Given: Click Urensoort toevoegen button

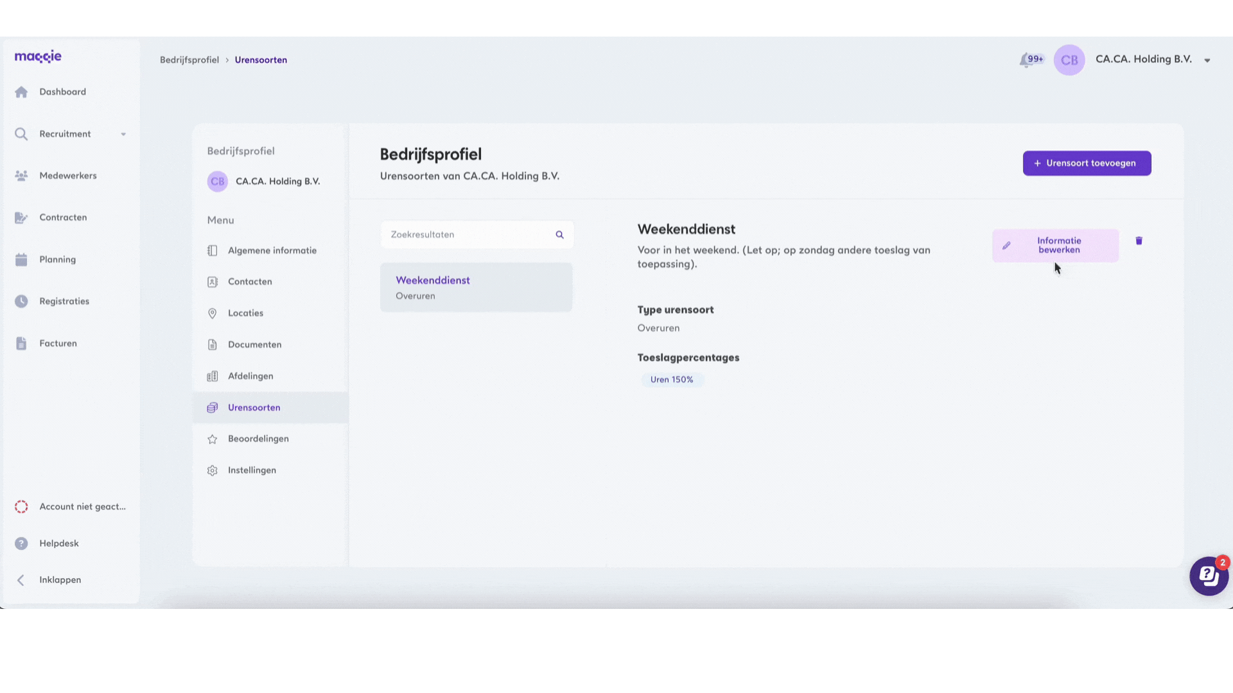Looking at the screenshot, I should point(1087,163).
